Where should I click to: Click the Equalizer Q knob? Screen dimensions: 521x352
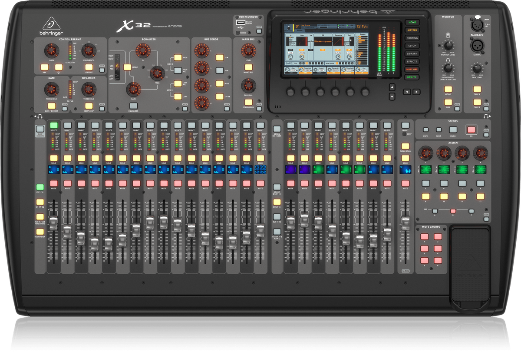pos(142,51)
